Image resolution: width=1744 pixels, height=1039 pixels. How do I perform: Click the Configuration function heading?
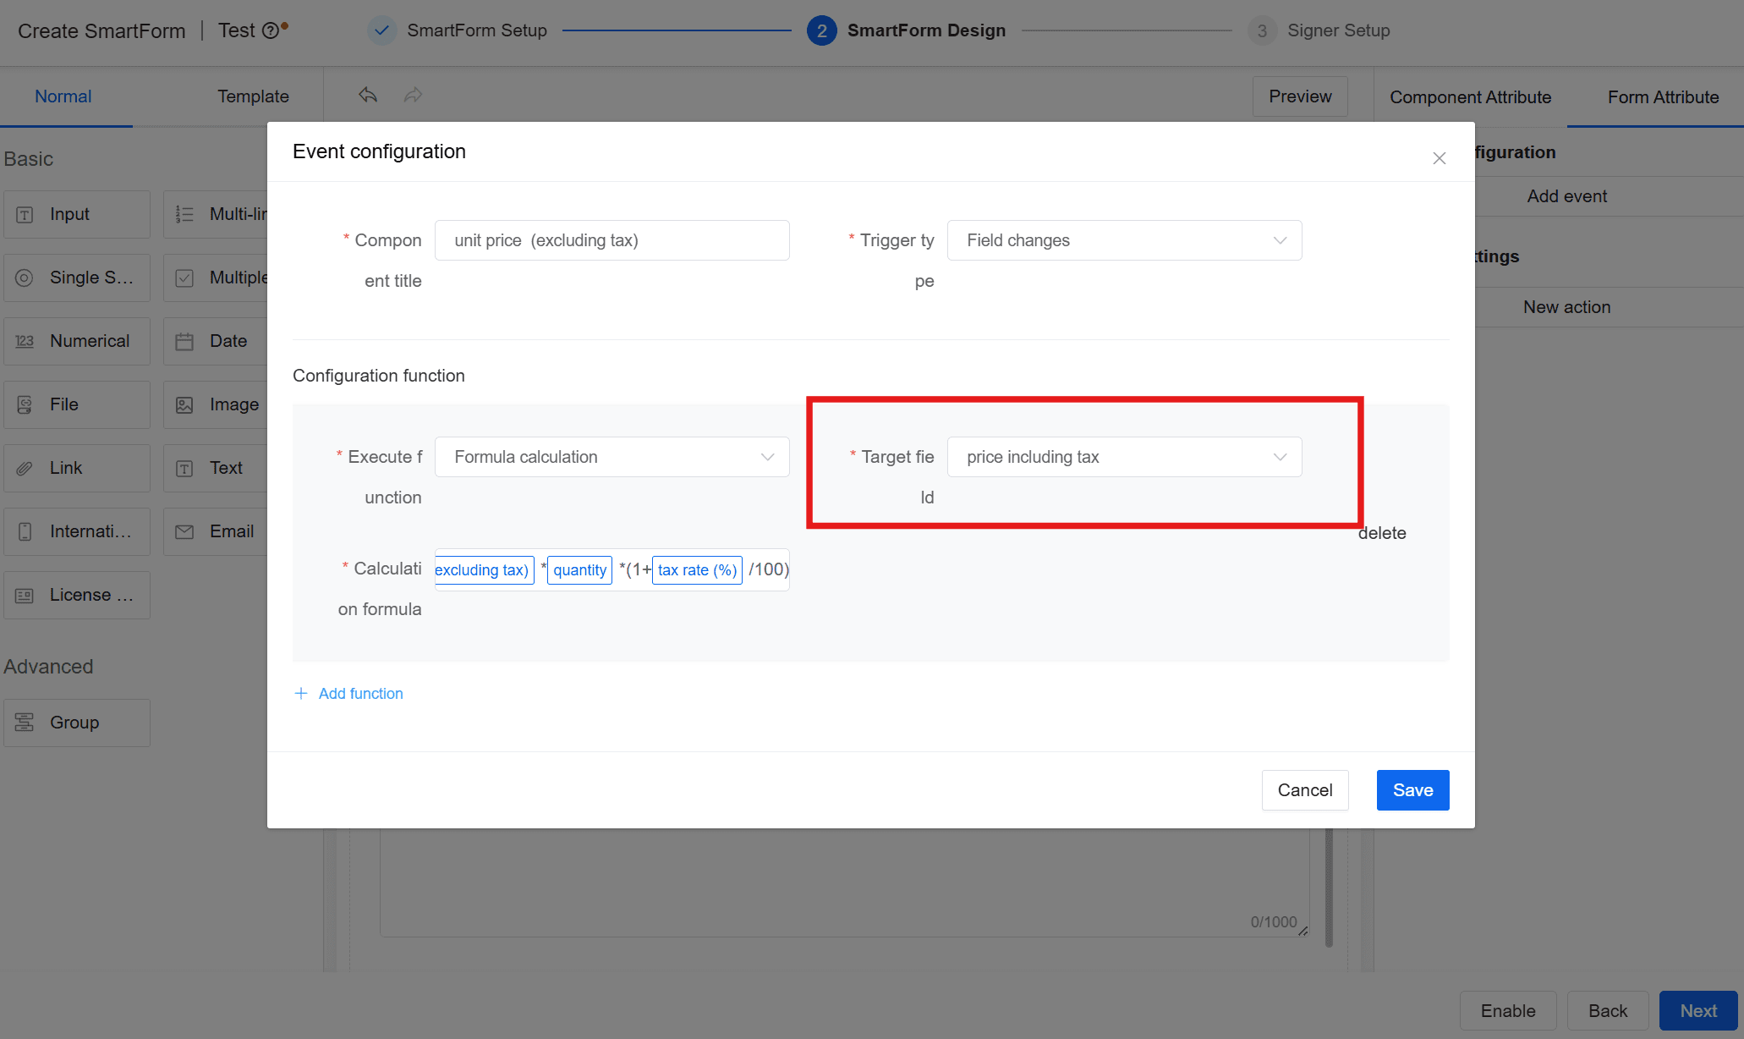click(x=379, y=376)
